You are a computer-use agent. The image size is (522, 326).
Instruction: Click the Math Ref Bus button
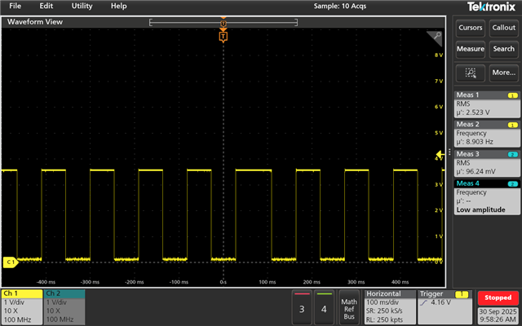pos(349,308)
